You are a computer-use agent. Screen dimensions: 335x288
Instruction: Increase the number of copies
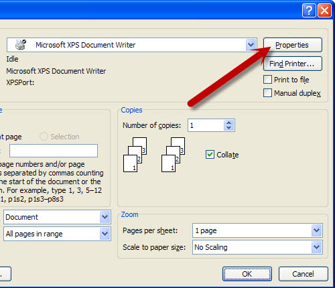pyautogui.click(x=228, y=123)
